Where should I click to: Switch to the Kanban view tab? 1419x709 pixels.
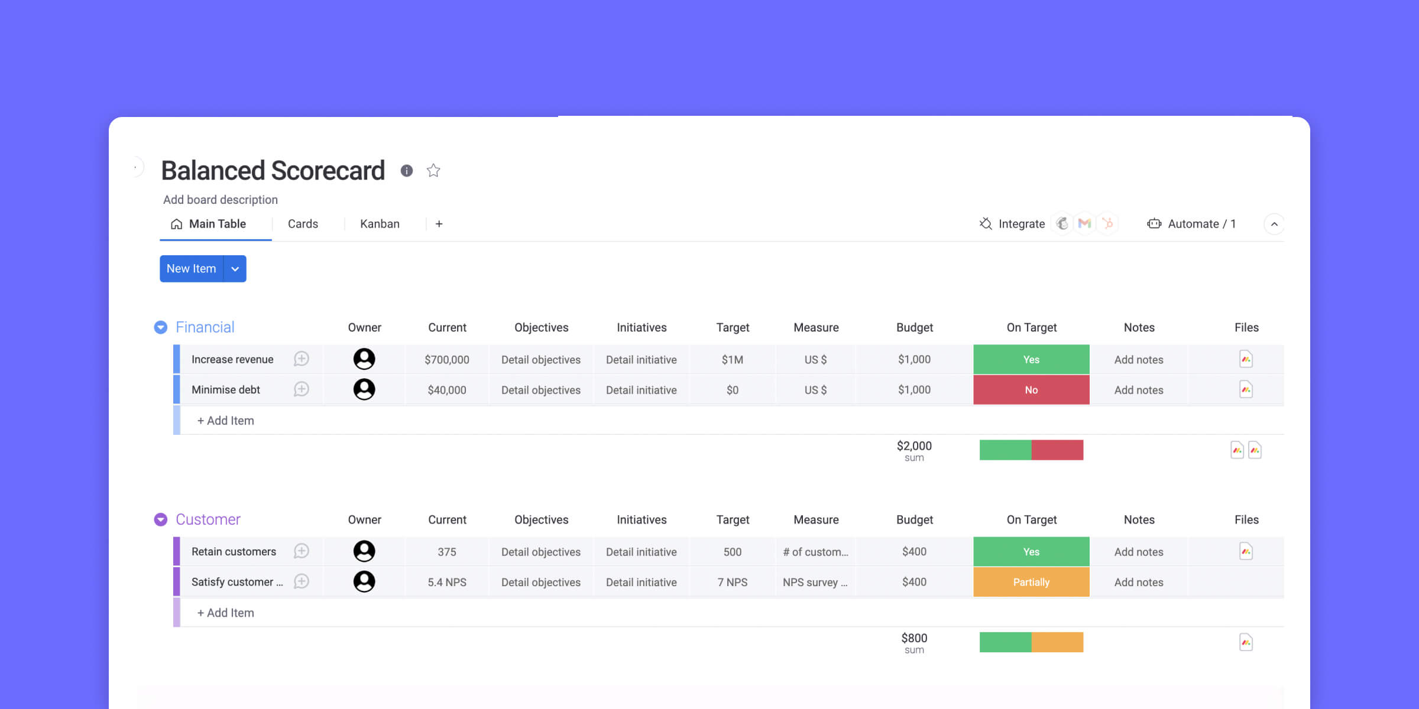coord(380,224)
